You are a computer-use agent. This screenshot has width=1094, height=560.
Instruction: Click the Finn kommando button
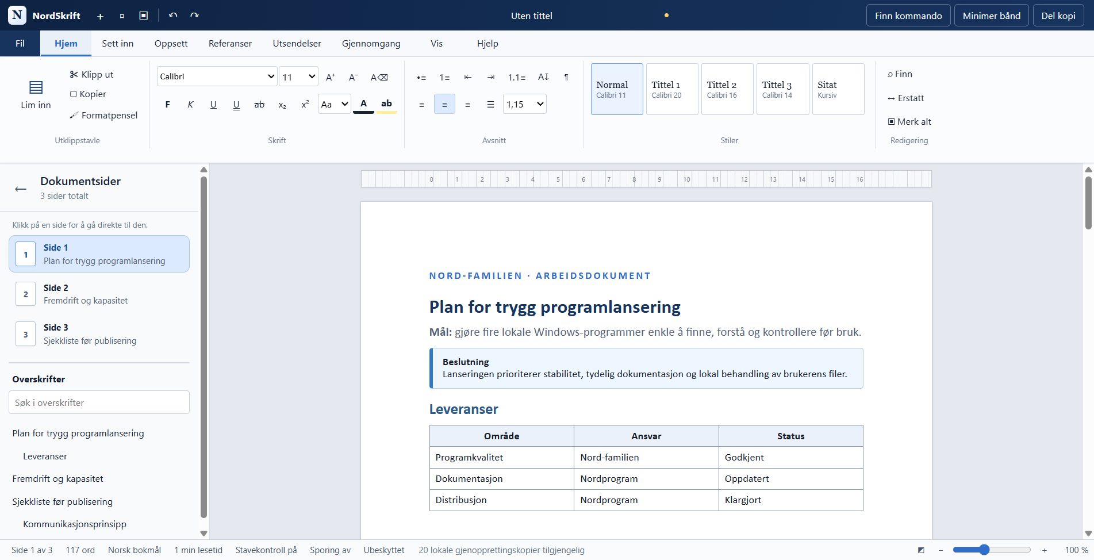908,16
